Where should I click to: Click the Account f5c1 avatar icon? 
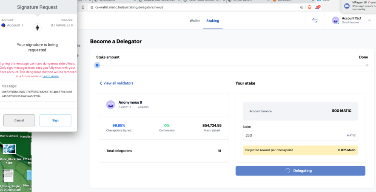tap(336, 20)
